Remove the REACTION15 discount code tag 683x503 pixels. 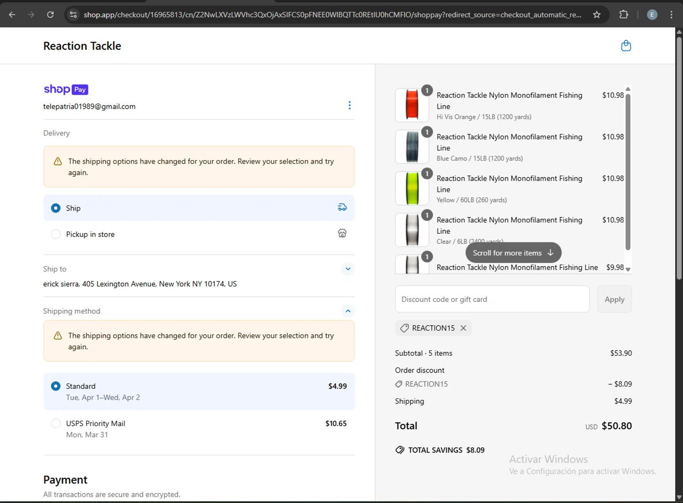[463, 328]
